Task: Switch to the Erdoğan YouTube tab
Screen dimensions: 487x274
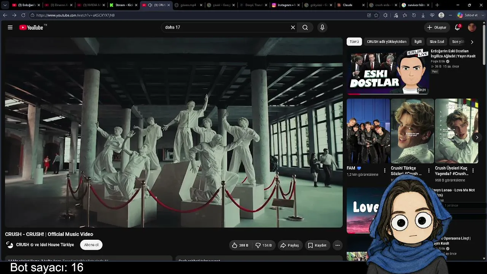Action: coord(26,5)
